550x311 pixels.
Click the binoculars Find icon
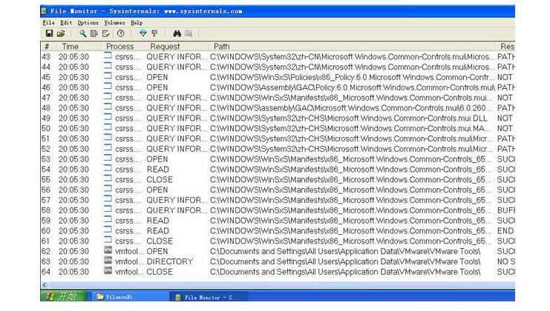[x=177, y=33]
